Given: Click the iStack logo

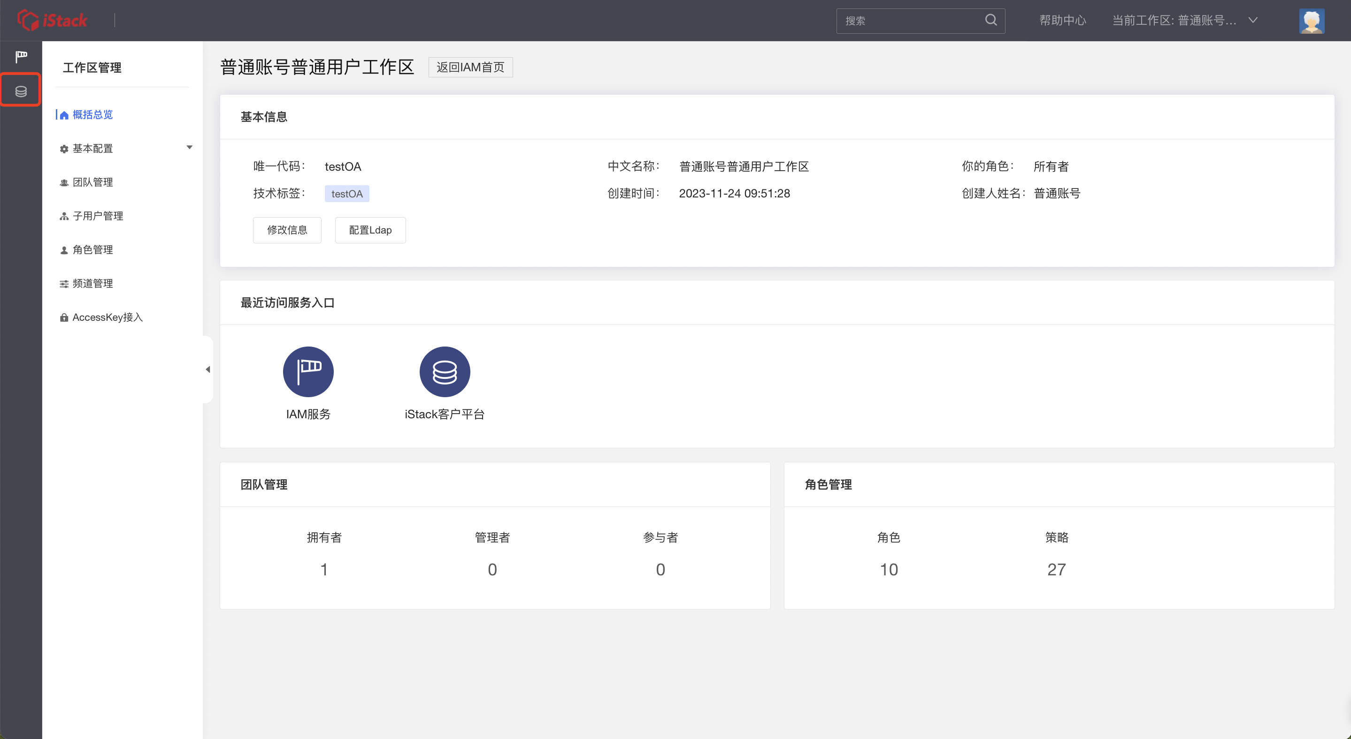Looking at the screenshot, I should point(52,21).
